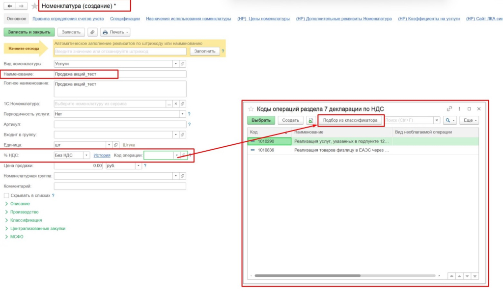
Task: Expand the Описание section
Action: pyautogui.click(x=20, y=204)
